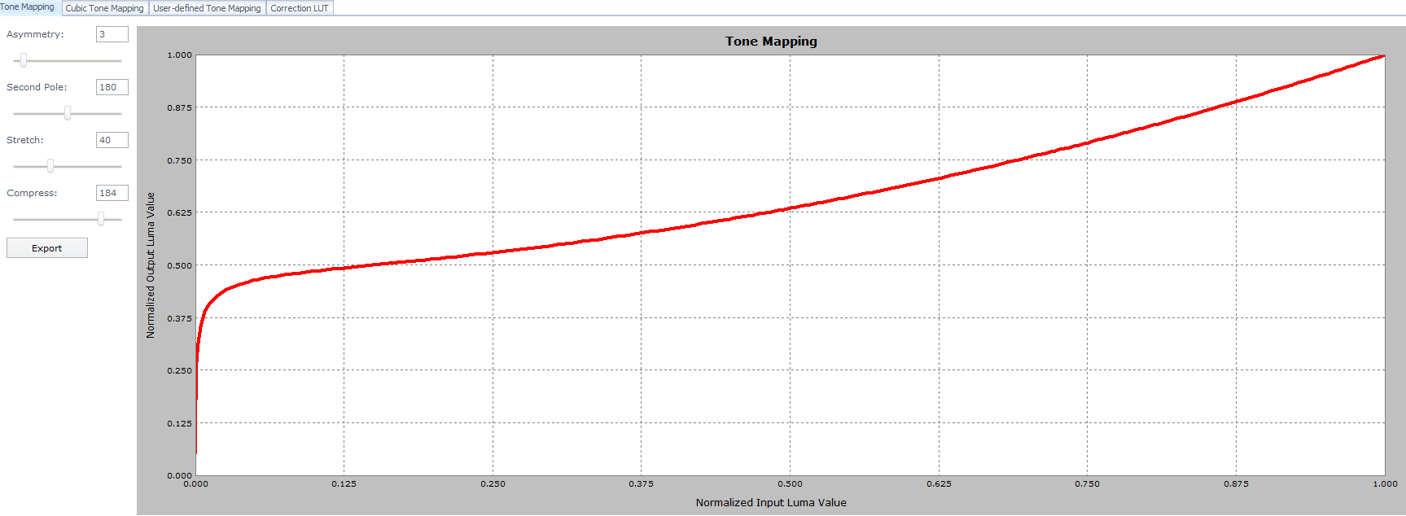Click the Second Pole value field

tap(112, 87)
